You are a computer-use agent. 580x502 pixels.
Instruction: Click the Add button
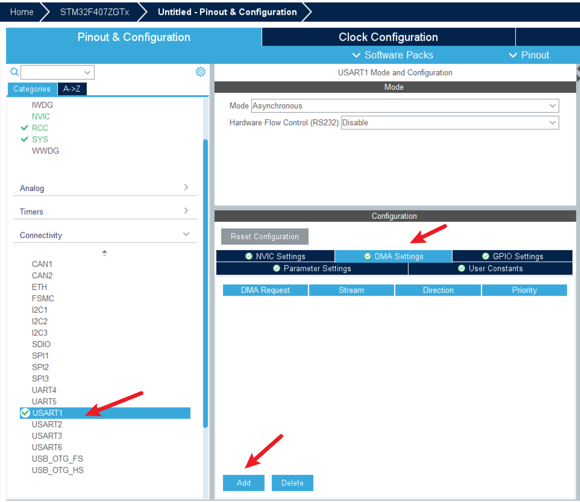pyautogui.click(x=244, y=483)
